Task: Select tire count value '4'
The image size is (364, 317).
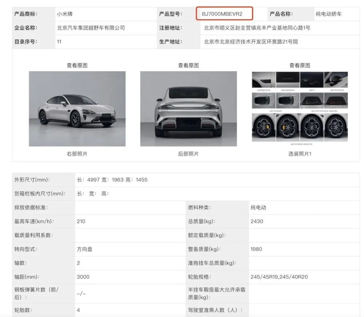Action: click(79, 310)
